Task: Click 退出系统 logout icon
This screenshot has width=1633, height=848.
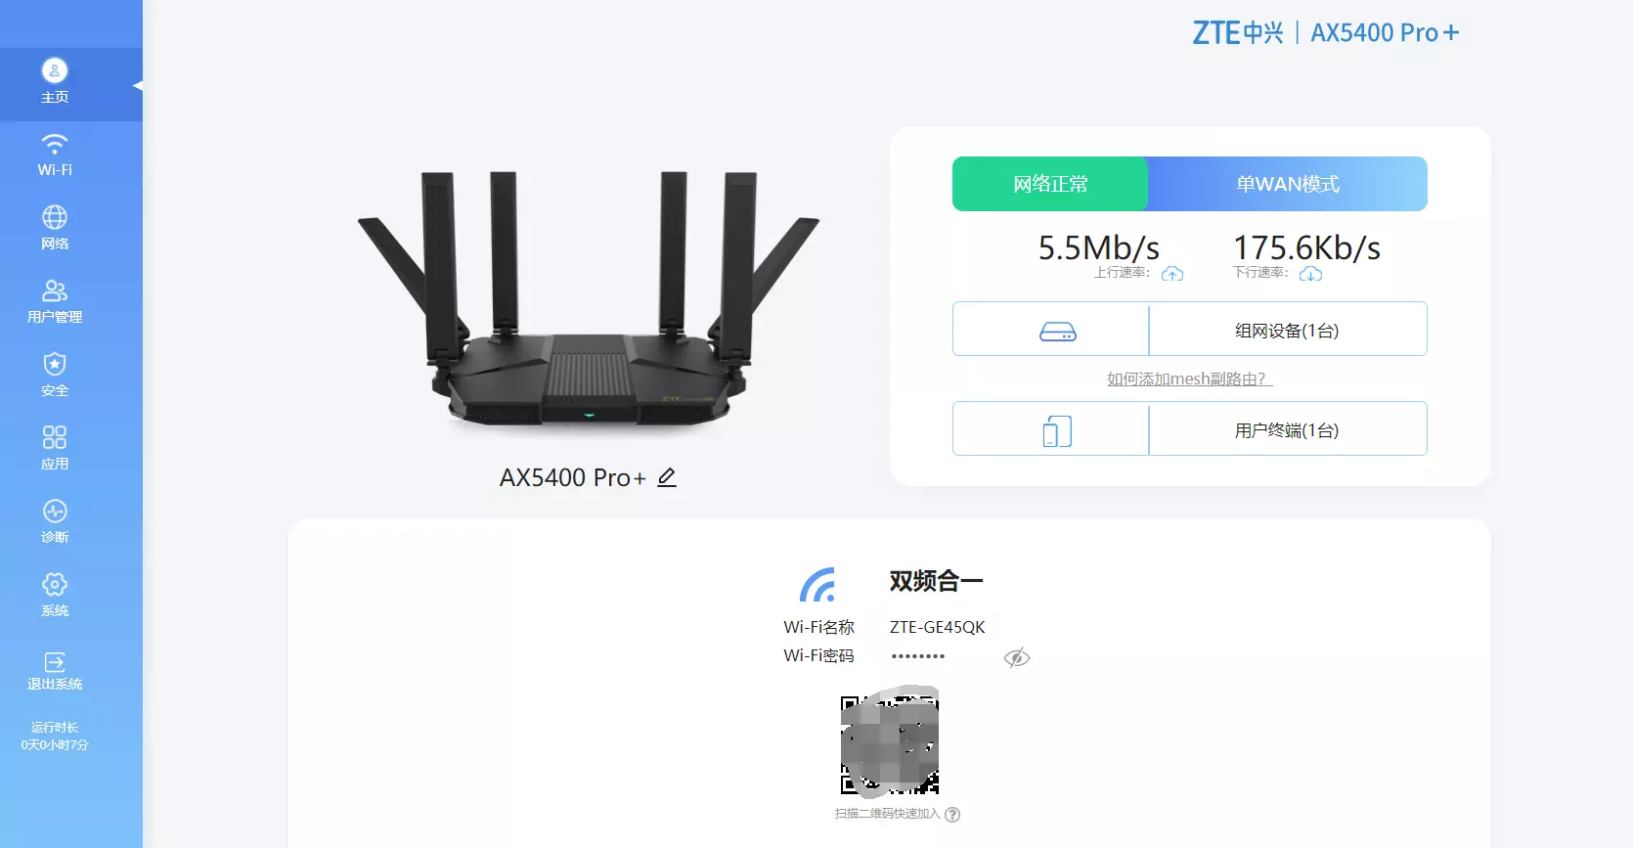Action: [55, 662]
